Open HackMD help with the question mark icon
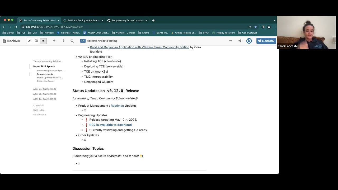The height and width of the screenshot is (190, 338). (x=63, y=41)
